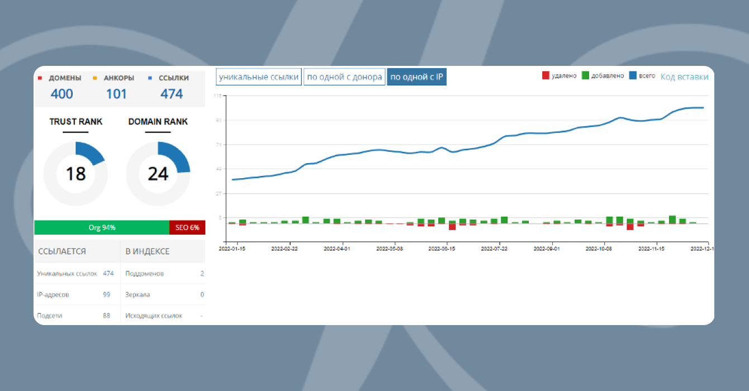Viewport: 749px width, 391px height.
Task: Click the orange АНКОРЫ marker icon
Action: pos(95,78)
